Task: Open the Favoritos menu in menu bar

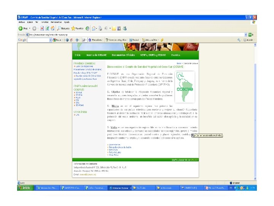Action: [45, 22]
